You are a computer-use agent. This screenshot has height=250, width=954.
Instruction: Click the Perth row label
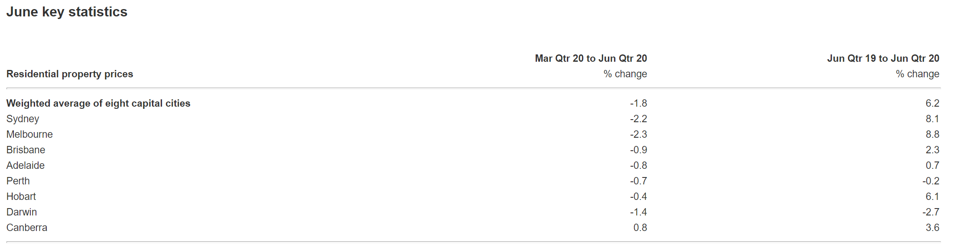(18, 181)
